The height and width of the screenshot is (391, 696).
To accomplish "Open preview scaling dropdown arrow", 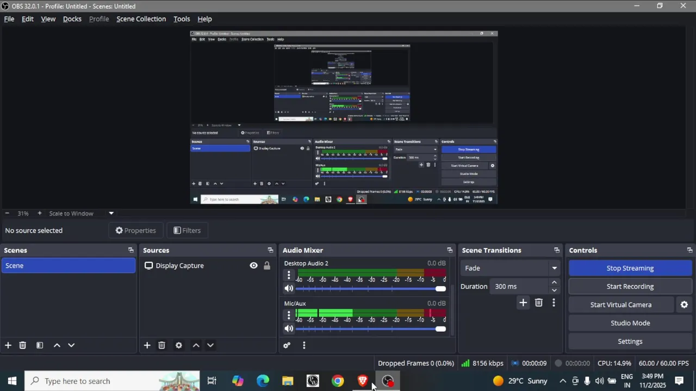I will coord(111,213).
